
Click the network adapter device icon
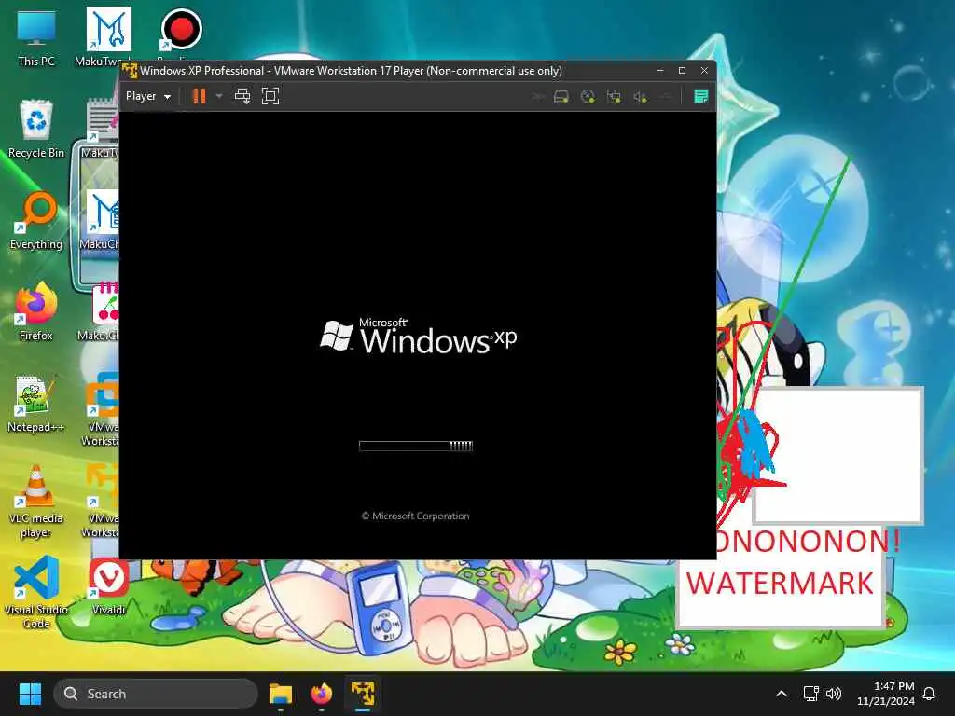click(x=614, y=97)
